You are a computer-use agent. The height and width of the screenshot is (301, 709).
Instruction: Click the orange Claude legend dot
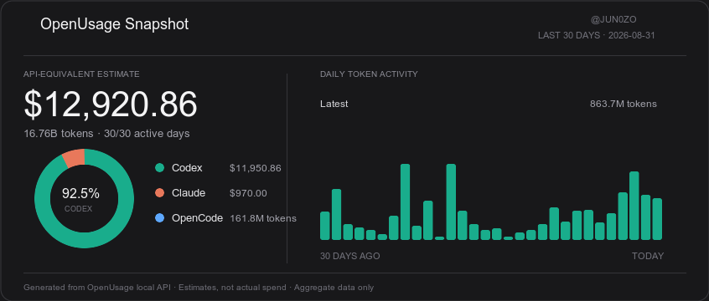tap(159, 193)
